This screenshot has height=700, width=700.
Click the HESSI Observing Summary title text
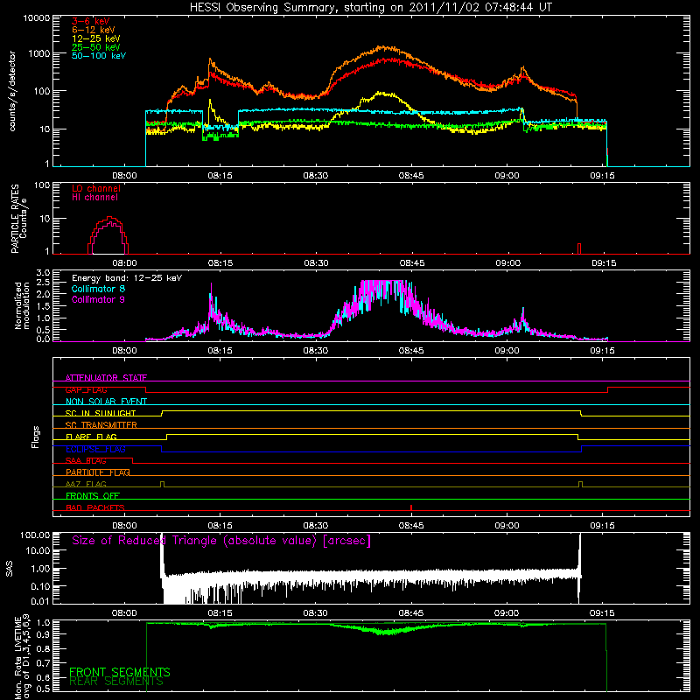(x=370, y=8)
